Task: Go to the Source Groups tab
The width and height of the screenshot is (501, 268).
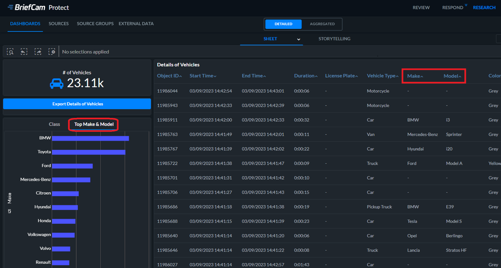Action: click(95, 24)
